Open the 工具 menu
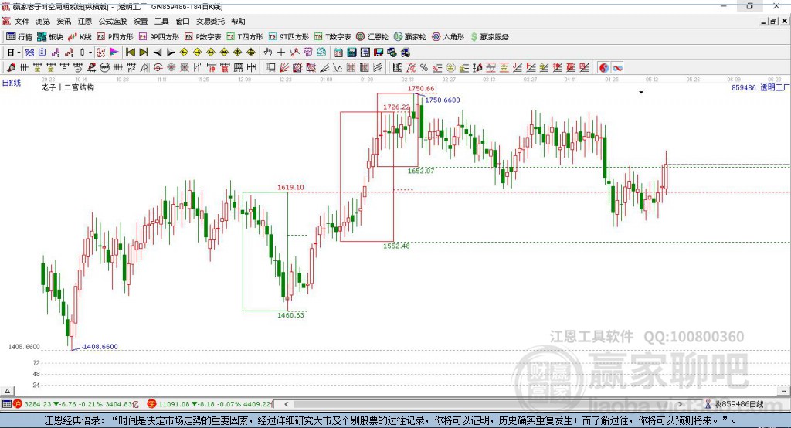This screenshot has height=428, width=791. [161, 21]
